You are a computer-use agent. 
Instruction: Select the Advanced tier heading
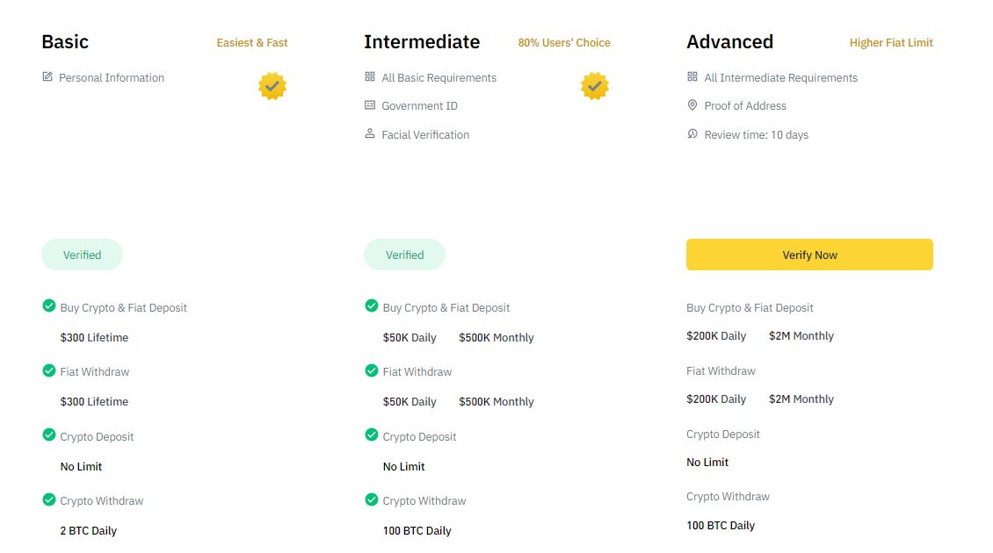pyautogui.click(x=730, y=41)
